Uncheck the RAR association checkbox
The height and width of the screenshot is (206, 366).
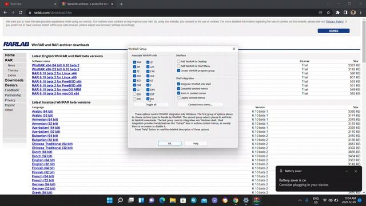134,62
